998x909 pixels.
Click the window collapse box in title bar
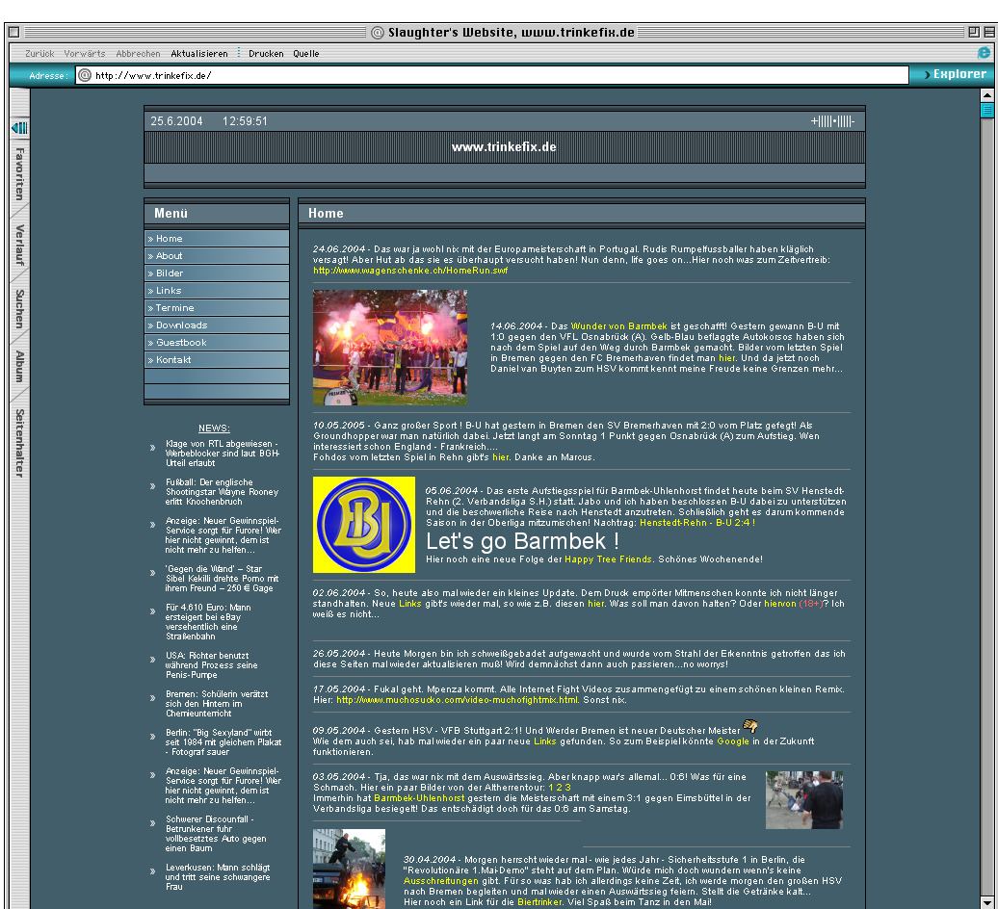click(989, 32)
